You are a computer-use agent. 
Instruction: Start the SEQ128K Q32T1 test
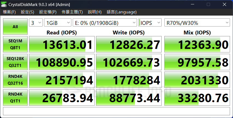coord(15,62)
